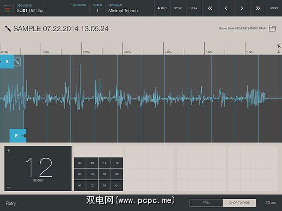Switch to TRIM mode

(206, 203)
